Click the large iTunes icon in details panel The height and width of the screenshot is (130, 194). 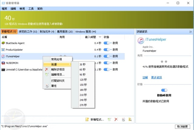[x=141, y=40]
